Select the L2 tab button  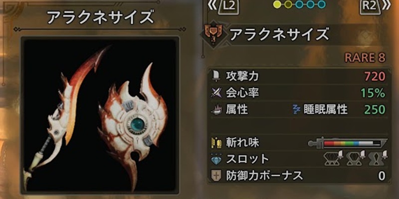click(x=228, y=6)
